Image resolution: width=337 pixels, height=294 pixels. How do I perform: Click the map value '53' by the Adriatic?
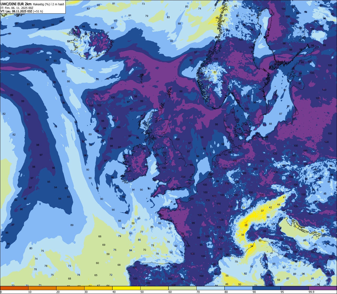pos(315,232)
